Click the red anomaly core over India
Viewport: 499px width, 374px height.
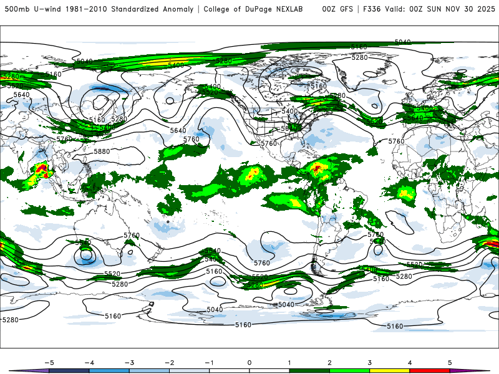42,170
